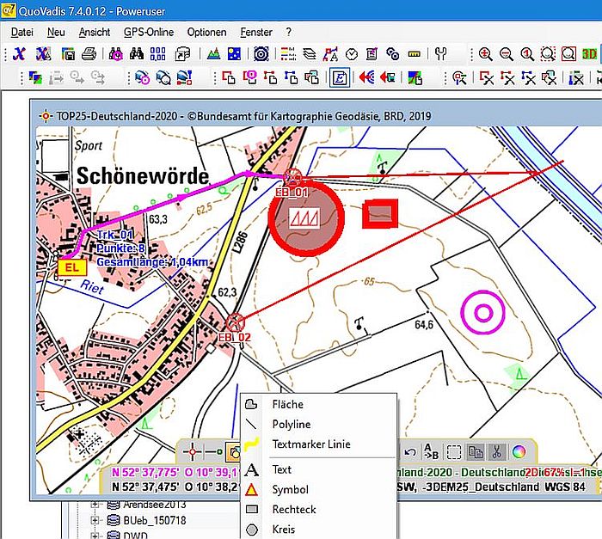Click the route with letter A icon

[330, 54]
